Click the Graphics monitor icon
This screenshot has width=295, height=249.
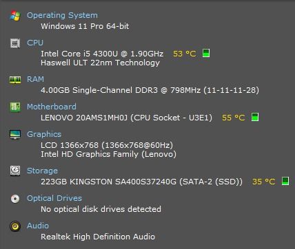(x=15, y=135)
